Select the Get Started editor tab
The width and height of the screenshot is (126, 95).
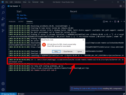click(14, 6)
